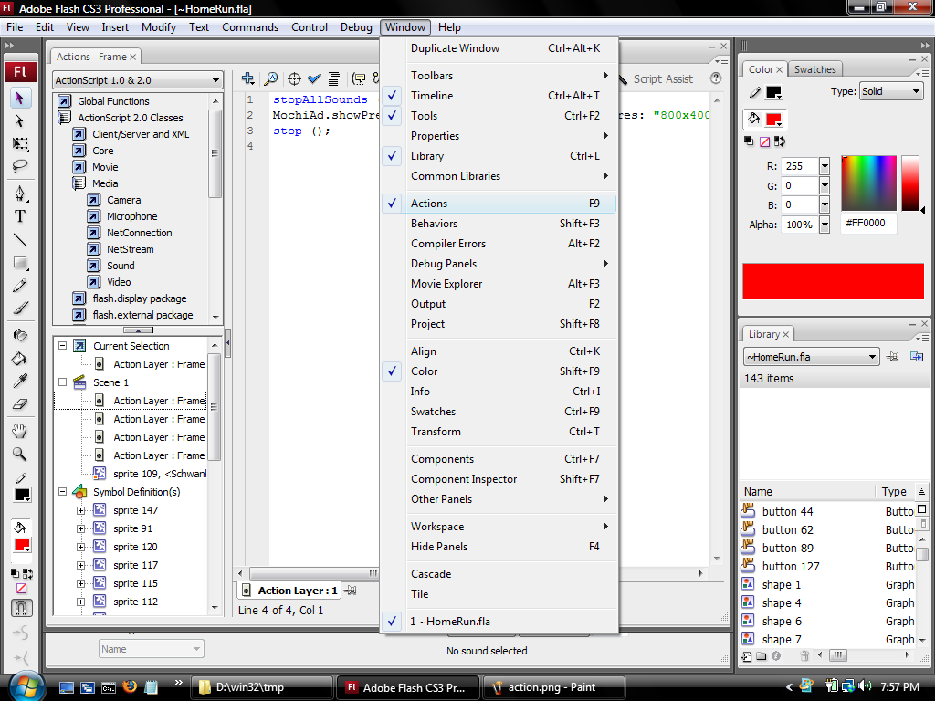The width and height of the screenshot is (935, 701).
Task: Open D:\win32\tmp taskbar button
Action: (262, 687)
